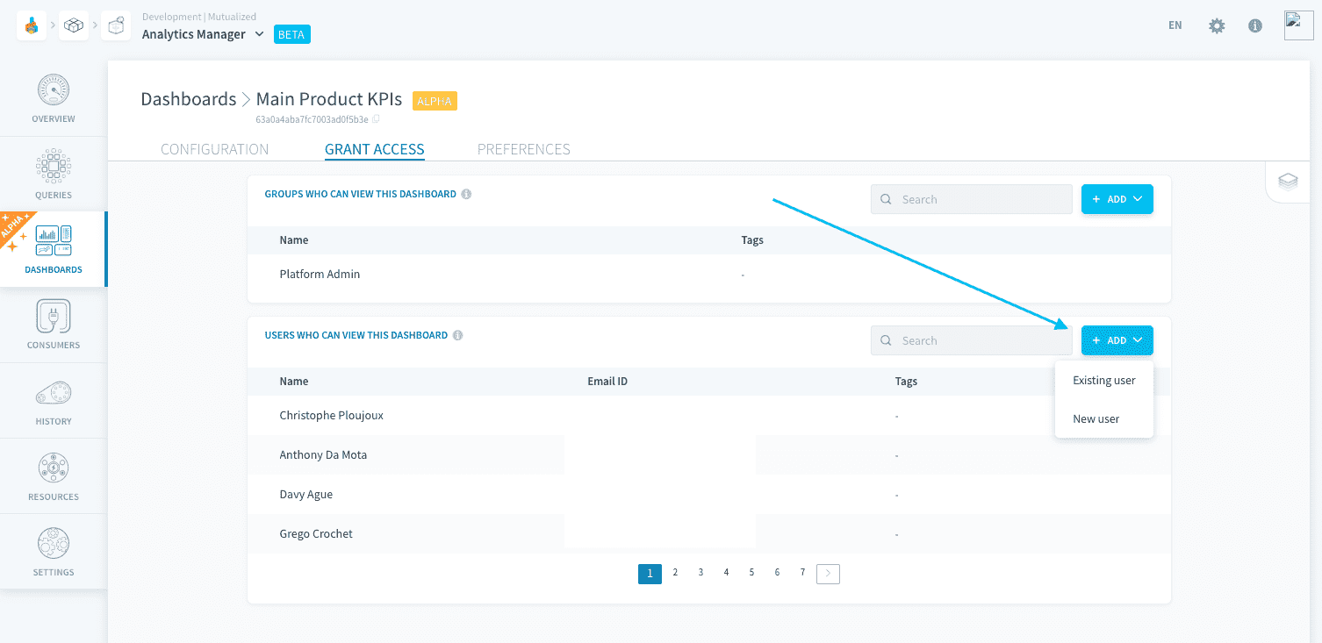Switch to the Preferences tab

524,149
